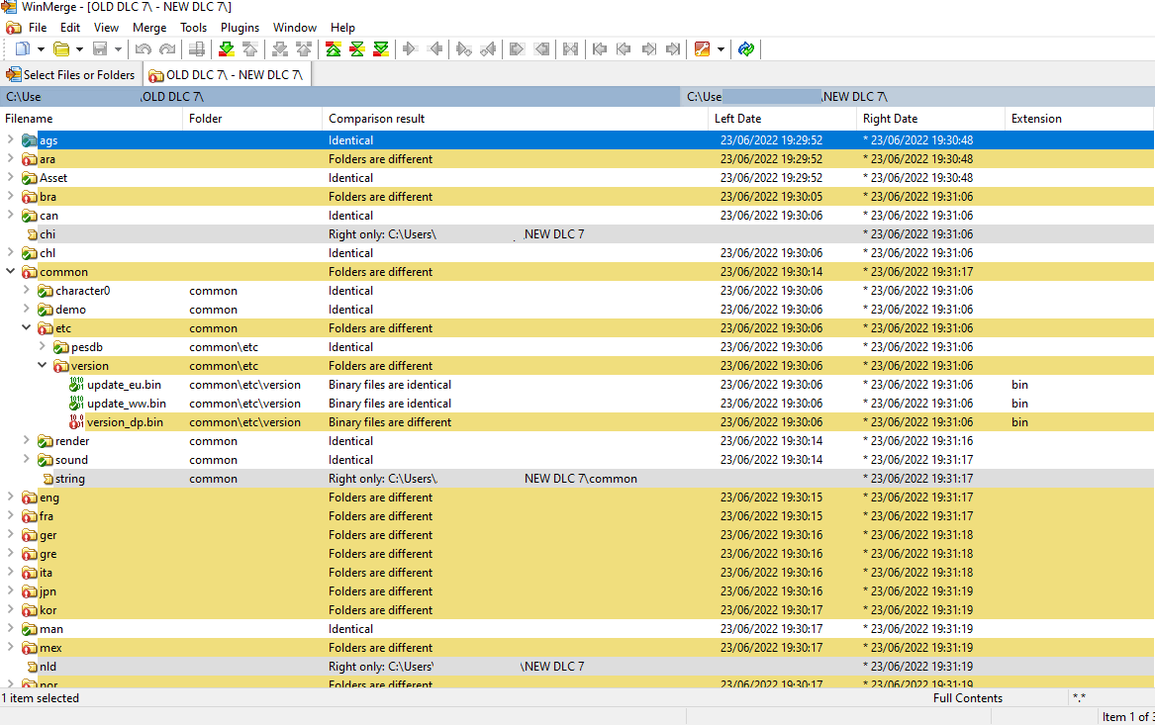Screen dimensions: 1155x725
Task: Expand the eng folder node
Action: [10, 497]
